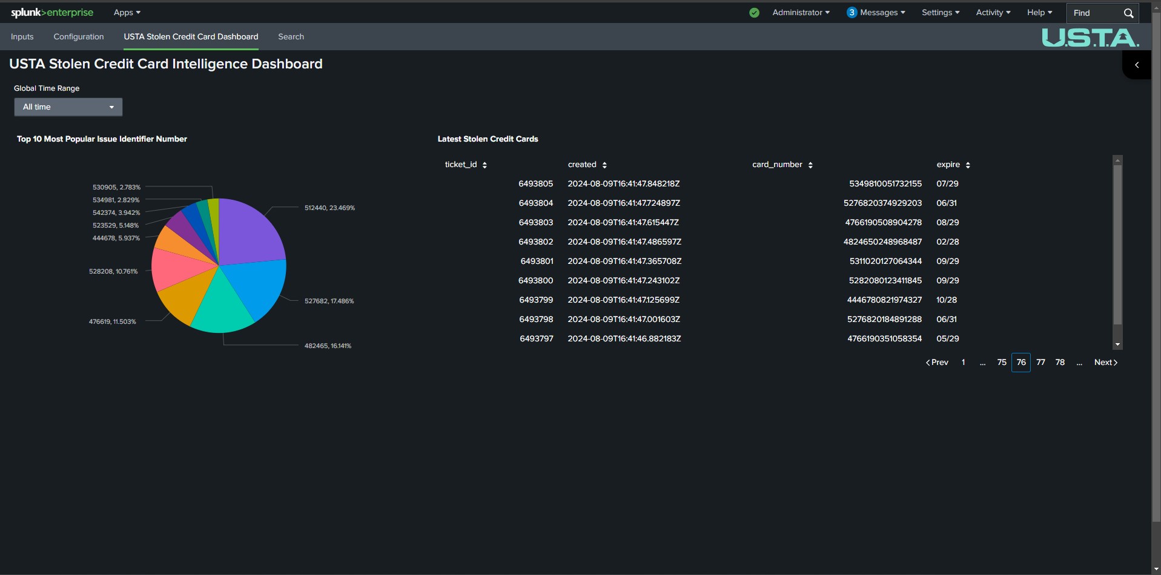
Task: Go to page 75 of results
Action: (1002, 363)
